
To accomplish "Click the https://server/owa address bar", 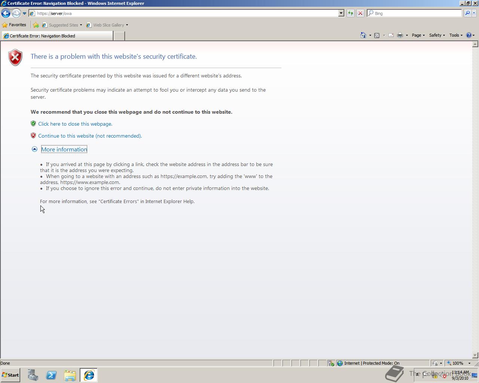I will tap(183, 13).
